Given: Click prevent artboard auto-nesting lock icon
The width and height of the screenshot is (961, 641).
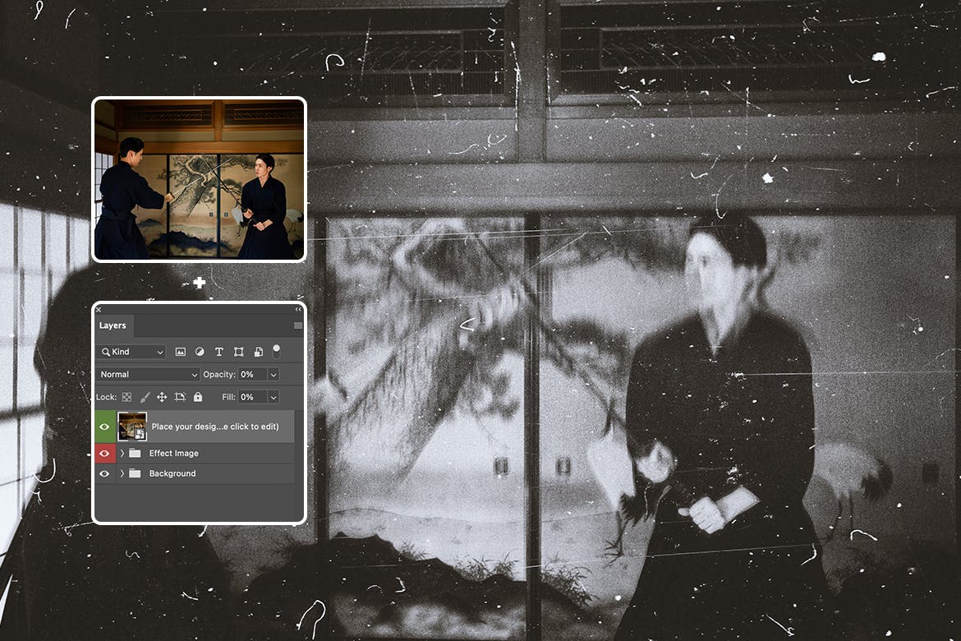Looking at the screenshot, I should tap(180, 397).
